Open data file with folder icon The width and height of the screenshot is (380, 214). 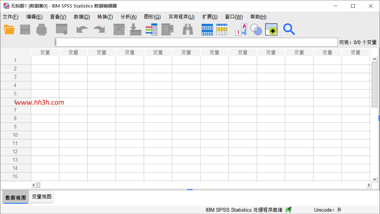click(9, 29)
